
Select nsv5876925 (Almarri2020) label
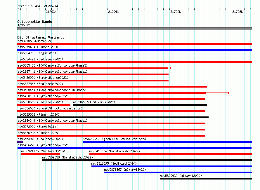39,133
